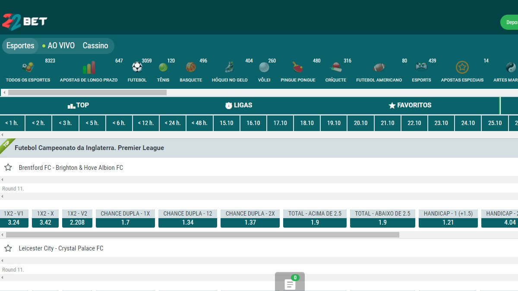
Task: Click the 22BET logo
Action: point(25,21)
